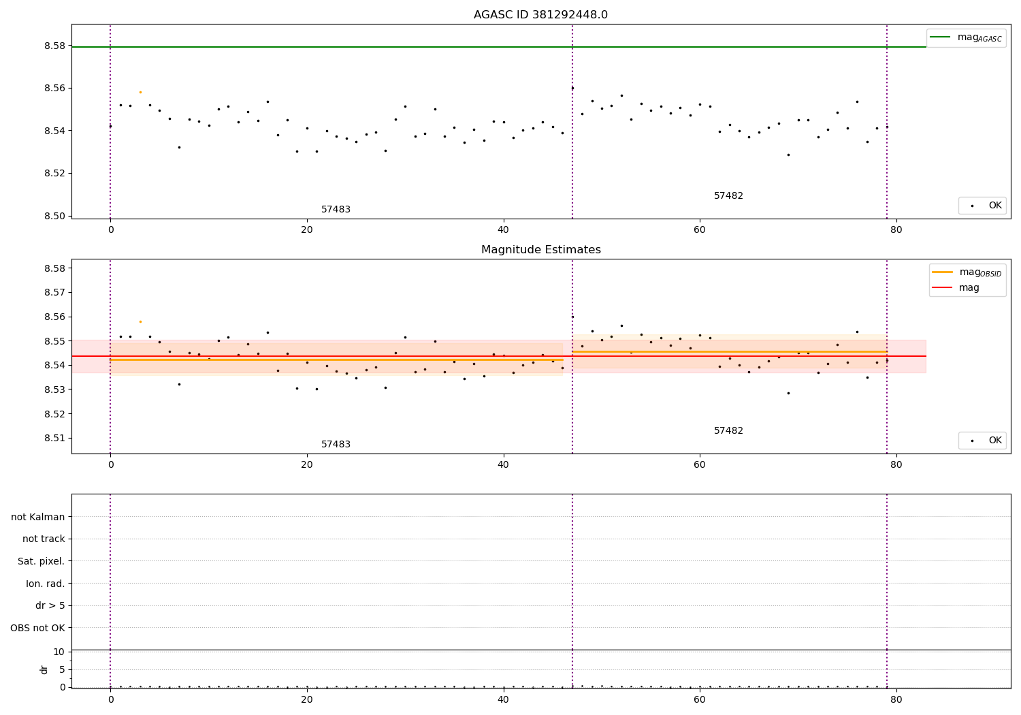Click the OK legend in middle plot
1021x715 pixels.
[982, 441]
